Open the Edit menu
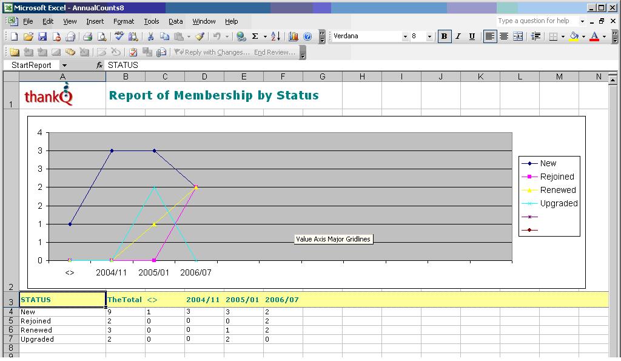The width and height of the screenshot is (621, 361). [x=48, y=21]
